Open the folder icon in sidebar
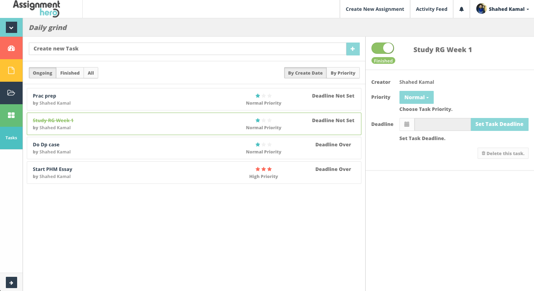Image resolution: width=534 pixels, height=291 pixels. click(x=11, y=93)
